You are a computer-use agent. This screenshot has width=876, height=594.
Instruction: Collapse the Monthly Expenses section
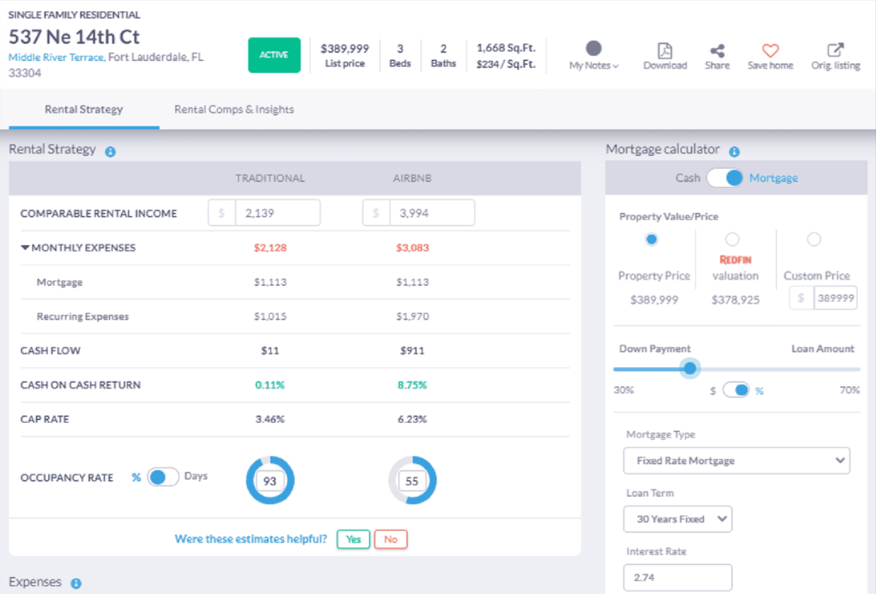coord(25,247)
